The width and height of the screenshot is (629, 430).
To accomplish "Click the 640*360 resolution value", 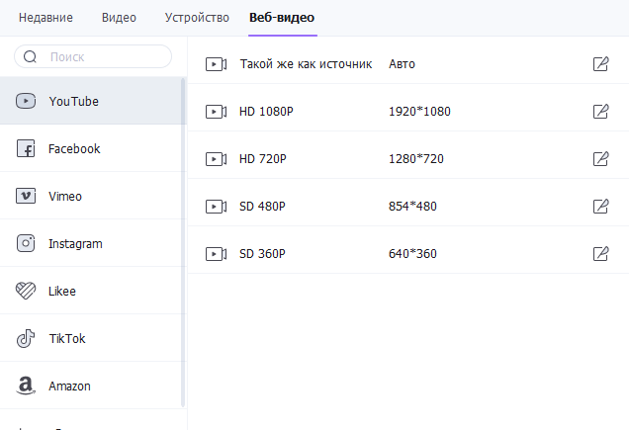I will click(412, 253).
